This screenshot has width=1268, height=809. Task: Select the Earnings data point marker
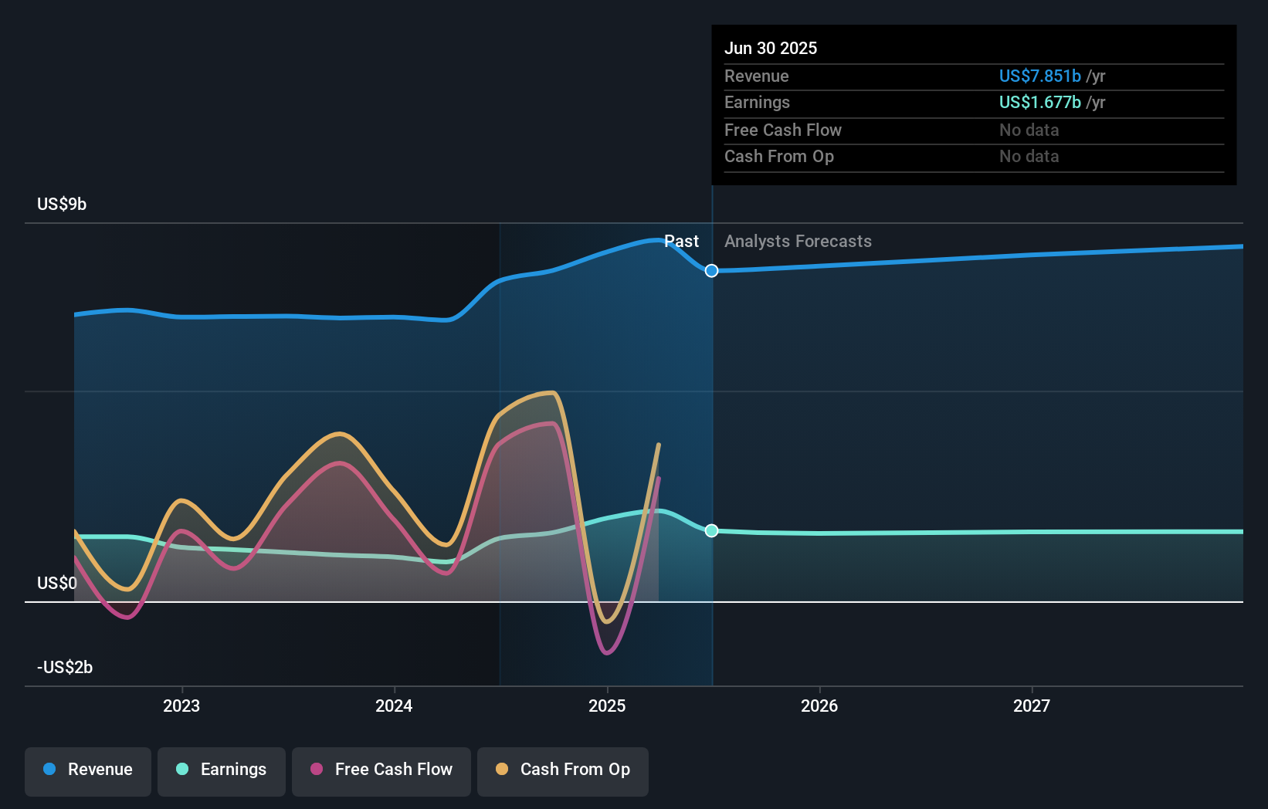[x=712, y=530]
